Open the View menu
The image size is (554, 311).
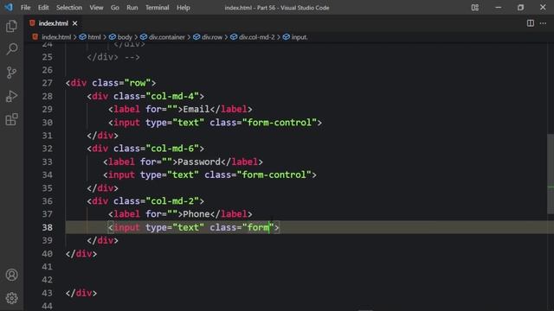pyautogui.click(x=96, y=8)
